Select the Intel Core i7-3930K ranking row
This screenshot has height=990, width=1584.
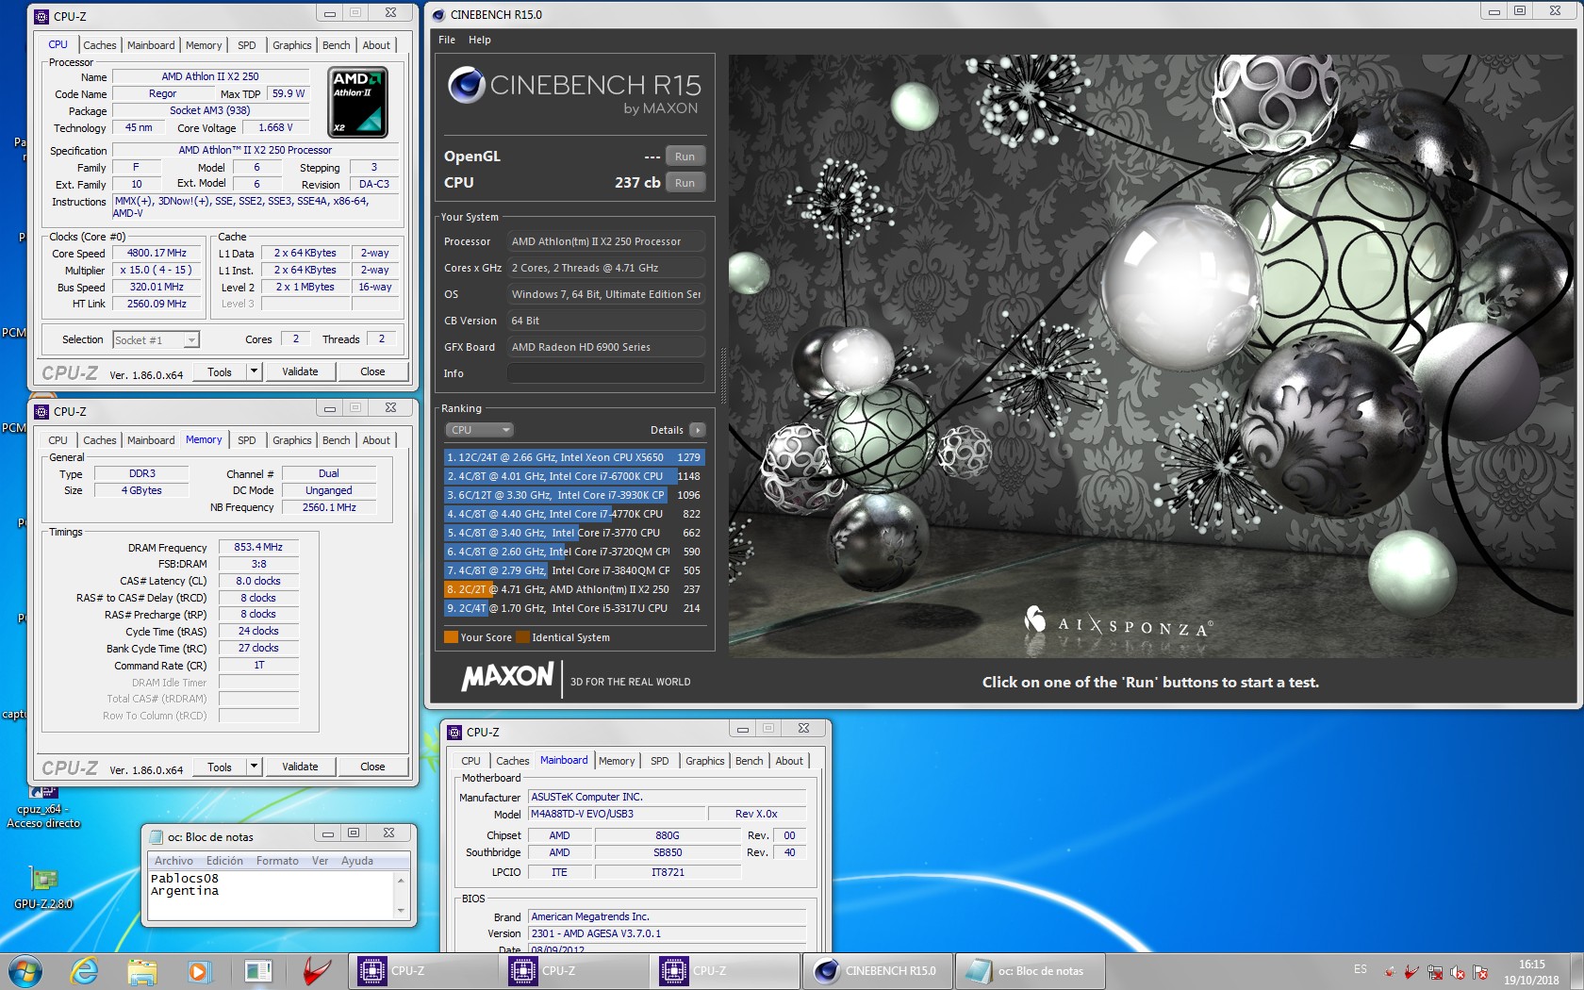(x=574, y=495)
